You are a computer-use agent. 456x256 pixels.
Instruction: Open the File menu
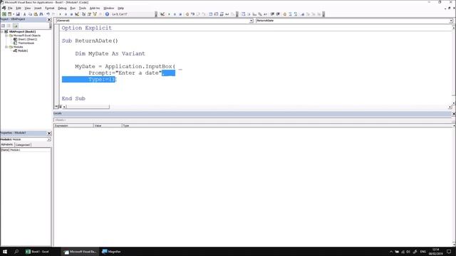pos(10,8)
